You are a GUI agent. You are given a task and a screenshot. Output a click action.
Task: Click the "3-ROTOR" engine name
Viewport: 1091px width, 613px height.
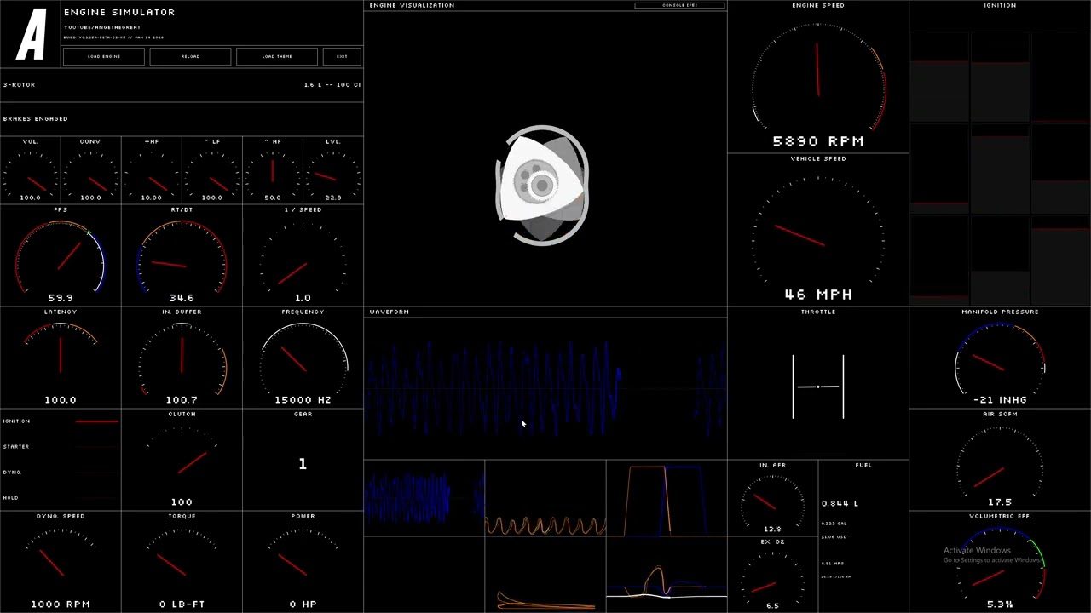19,85
